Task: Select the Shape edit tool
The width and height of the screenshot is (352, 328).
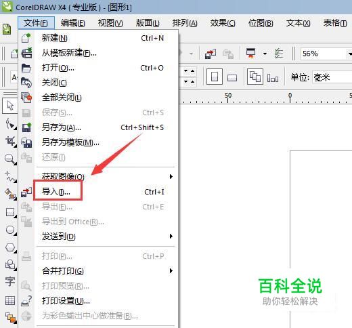Action: pos(10,124)
